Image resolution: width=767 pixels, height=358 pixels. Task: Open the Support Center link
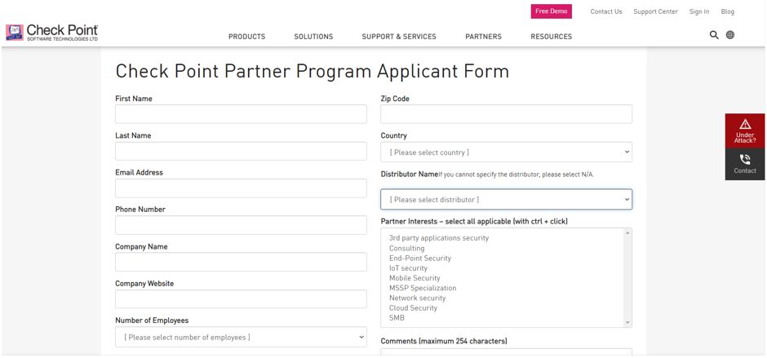coord(655,11)
